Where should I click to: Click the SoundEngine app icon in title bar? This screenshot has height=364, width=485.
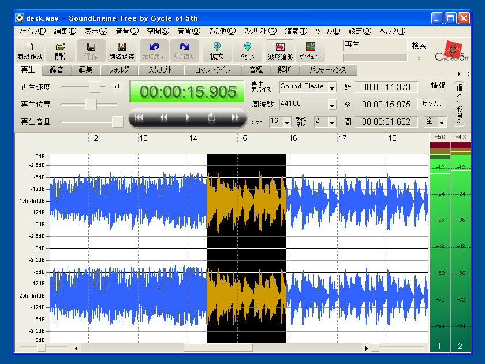coord(20,18)
